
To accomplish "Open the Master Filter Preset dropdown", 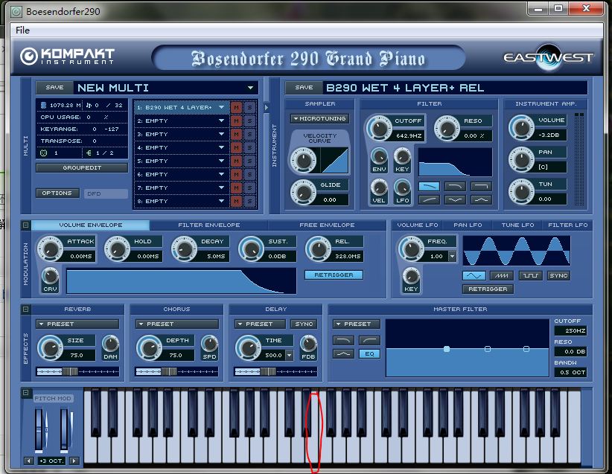I will pos(357,324).
